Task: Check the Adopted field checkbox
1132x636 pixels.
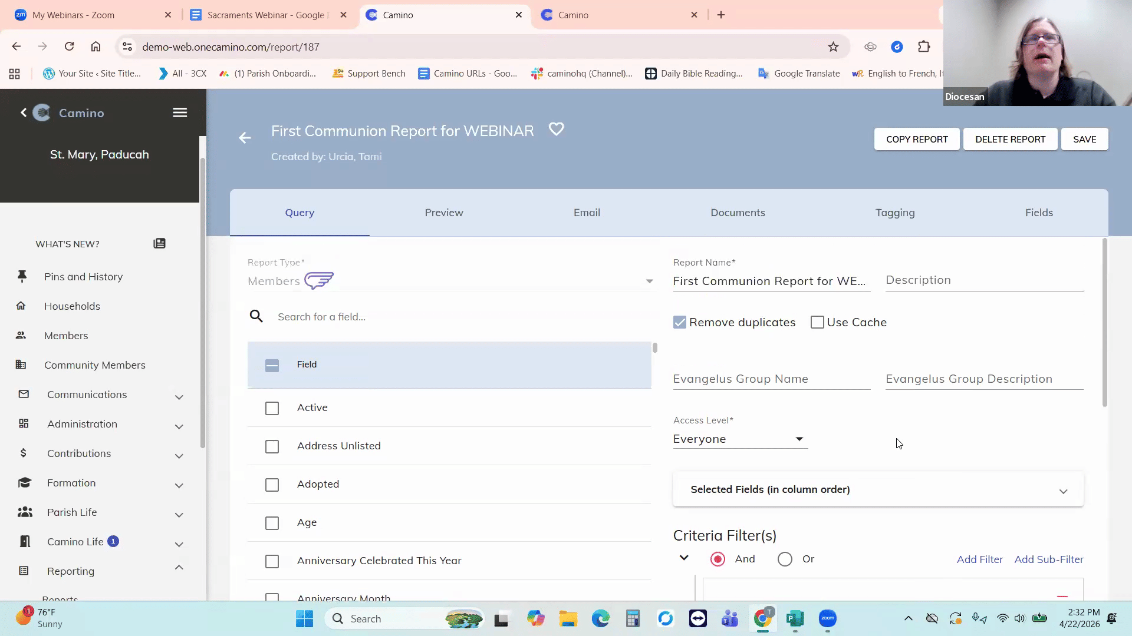Action: pyautogui.click(x=272, y=485)
